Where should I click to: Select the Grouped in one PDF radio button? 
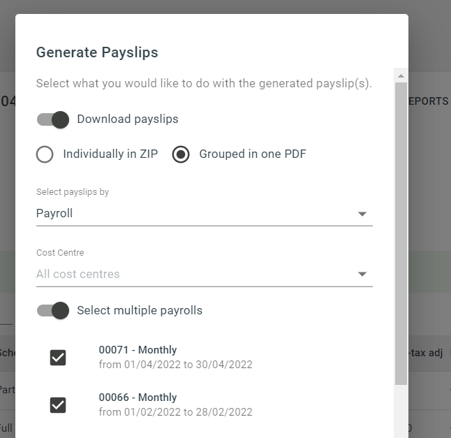click(x=181, y=154)
